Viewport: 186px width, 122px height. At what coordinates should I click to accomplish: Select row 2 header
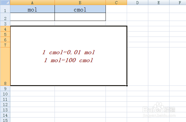5,17
